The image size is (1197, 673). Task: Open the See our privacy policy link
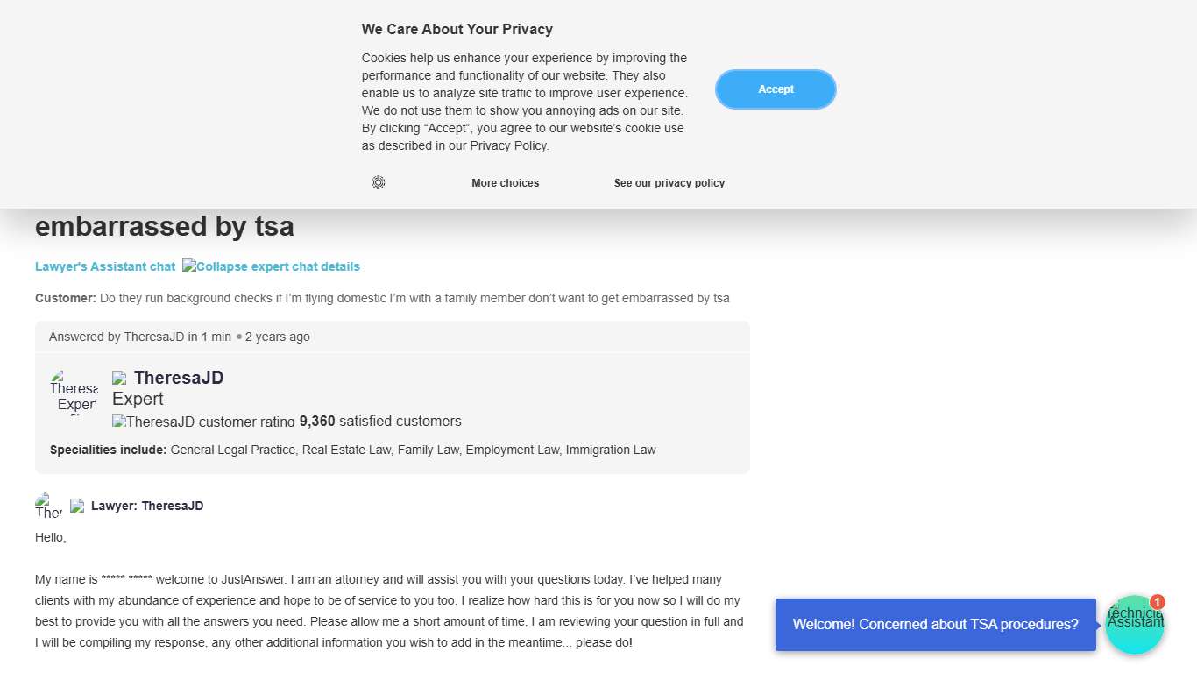669,183
